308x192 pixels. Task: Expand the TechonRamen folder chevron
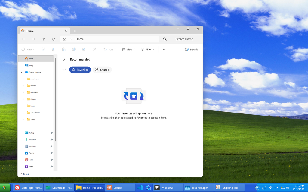click(x=23, y=113)
